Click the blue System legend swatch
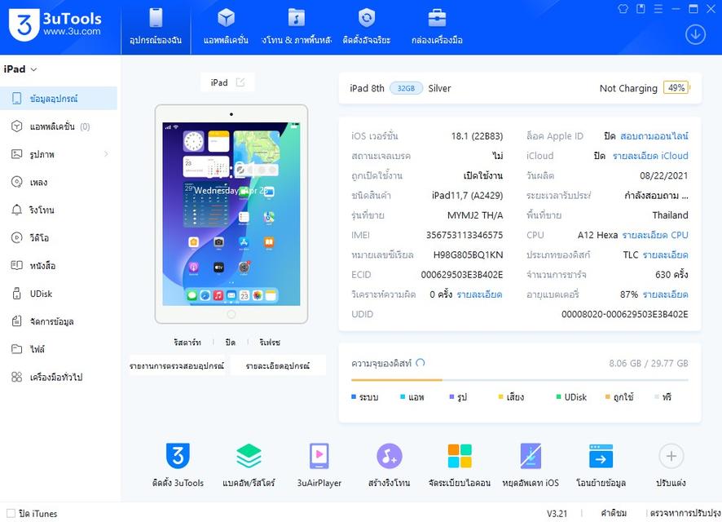 pos(354,396)
